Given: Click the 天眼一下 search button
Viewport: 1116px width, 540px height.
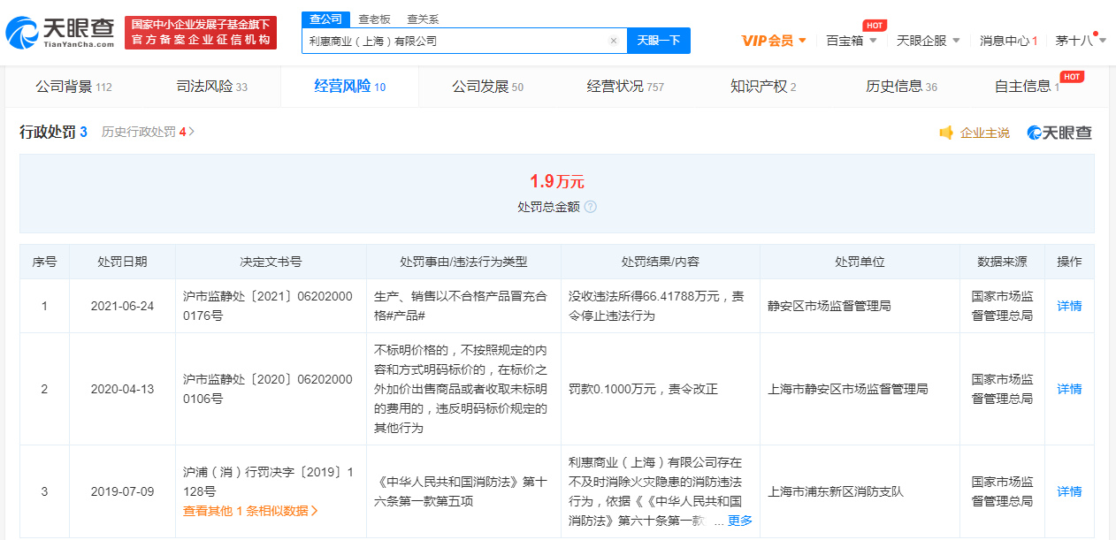Looking at the screenshot, I should [659, 41].
